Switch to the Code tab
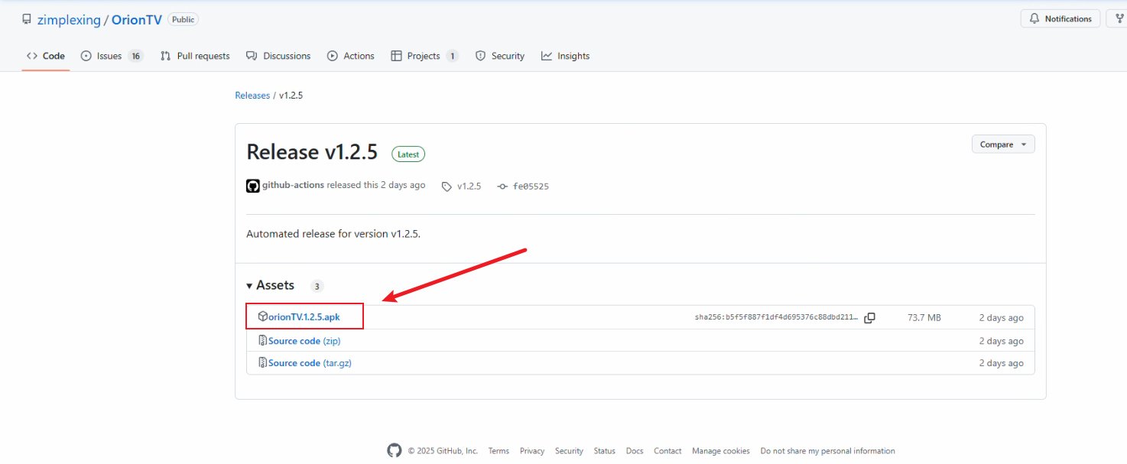1127x464 pixels. click(46, 56)
